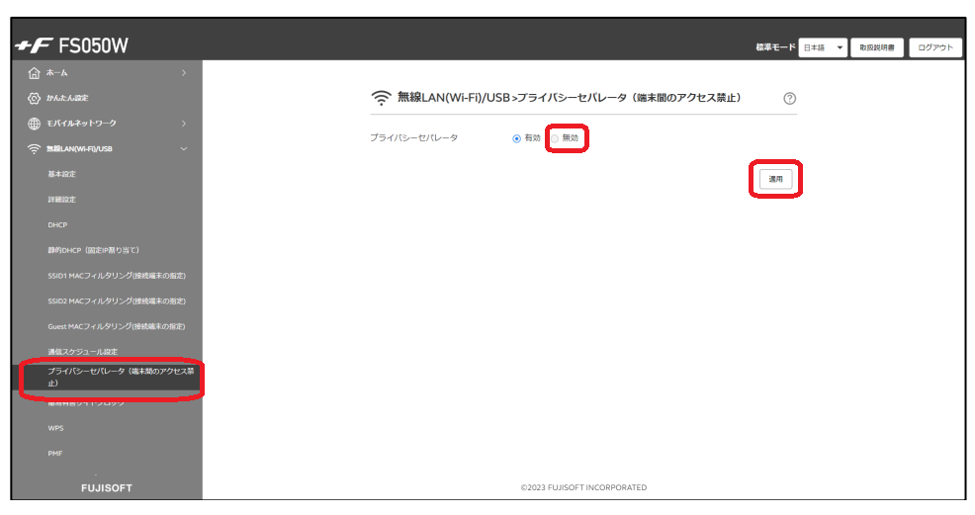Click the 無線LAN(Wi-Fi)/USB sidebar label
Image resolution: width=975 pixels, height=515 pixels.
(x=79, y=149)
